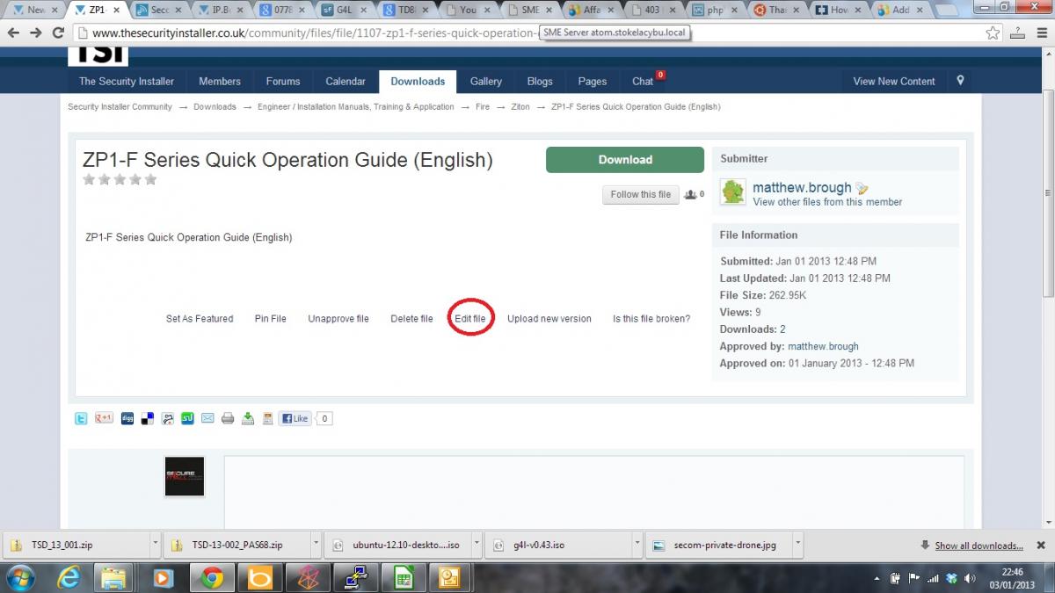Click the Chrome forward arrow
The width and height of the screenshot is (1055, 593).
(36, 33)
